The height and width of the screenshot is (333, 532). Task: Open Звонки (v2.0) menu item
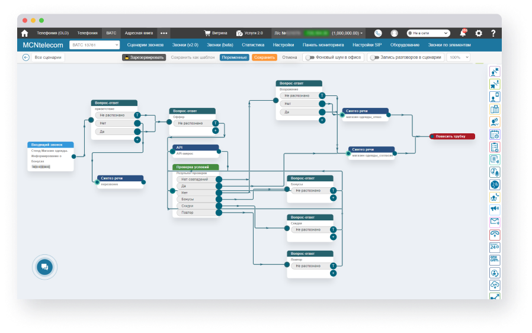click(x=185, y=45)
